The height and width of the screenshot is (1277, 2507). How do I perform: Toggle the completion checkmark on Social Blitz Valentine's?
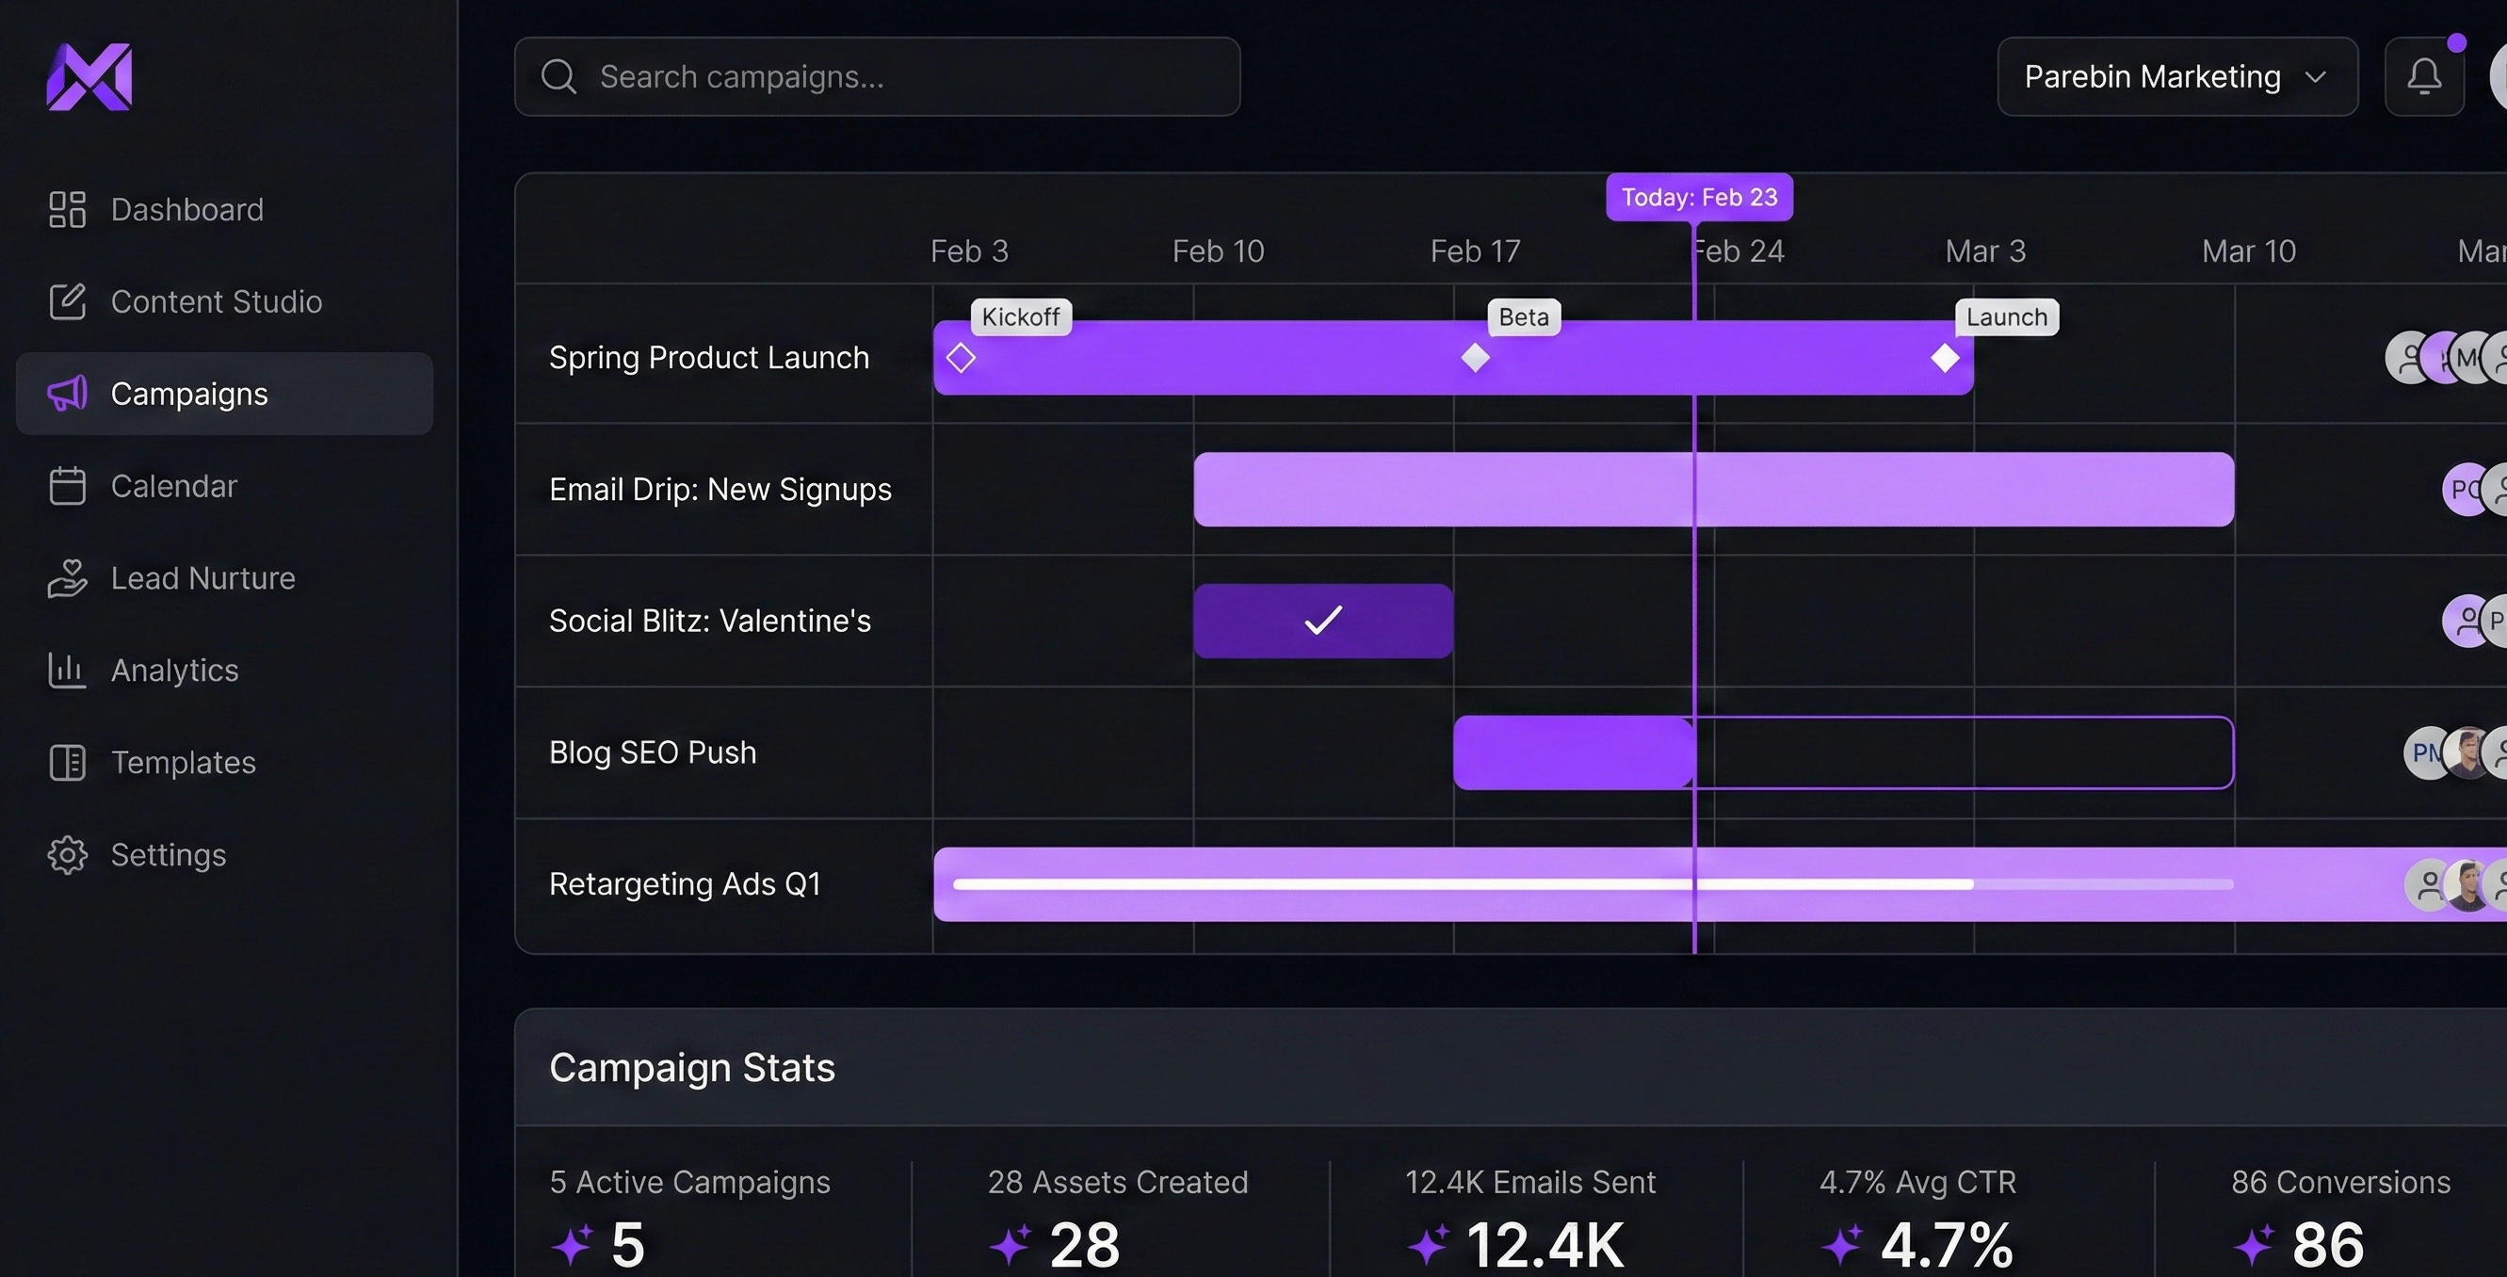[1322, 620]
